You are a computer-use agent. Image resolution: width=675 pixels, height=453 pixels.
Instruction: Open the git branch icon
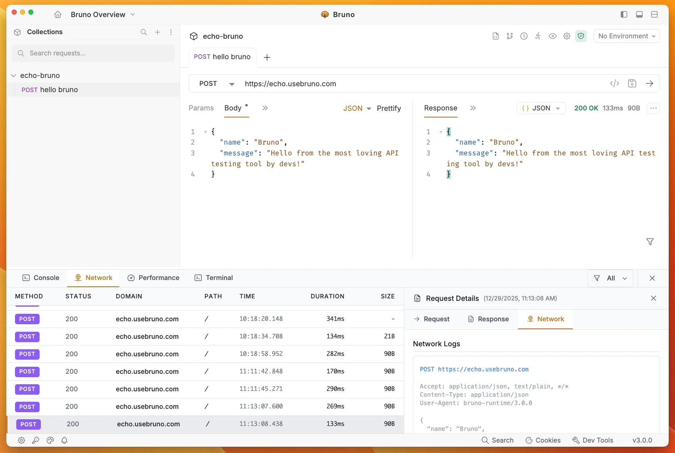(510, 36)
